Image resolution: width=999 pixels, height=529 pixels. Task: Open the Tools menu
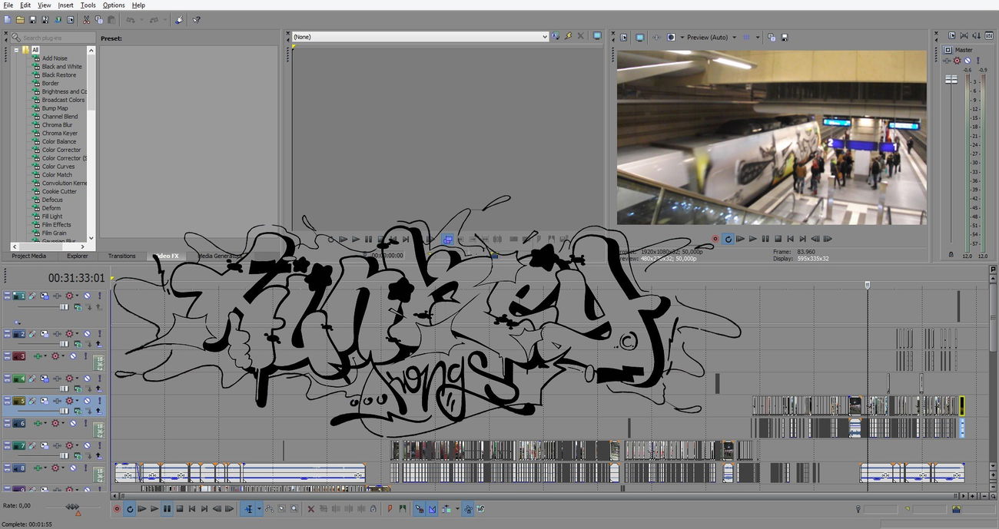[87, 5]
